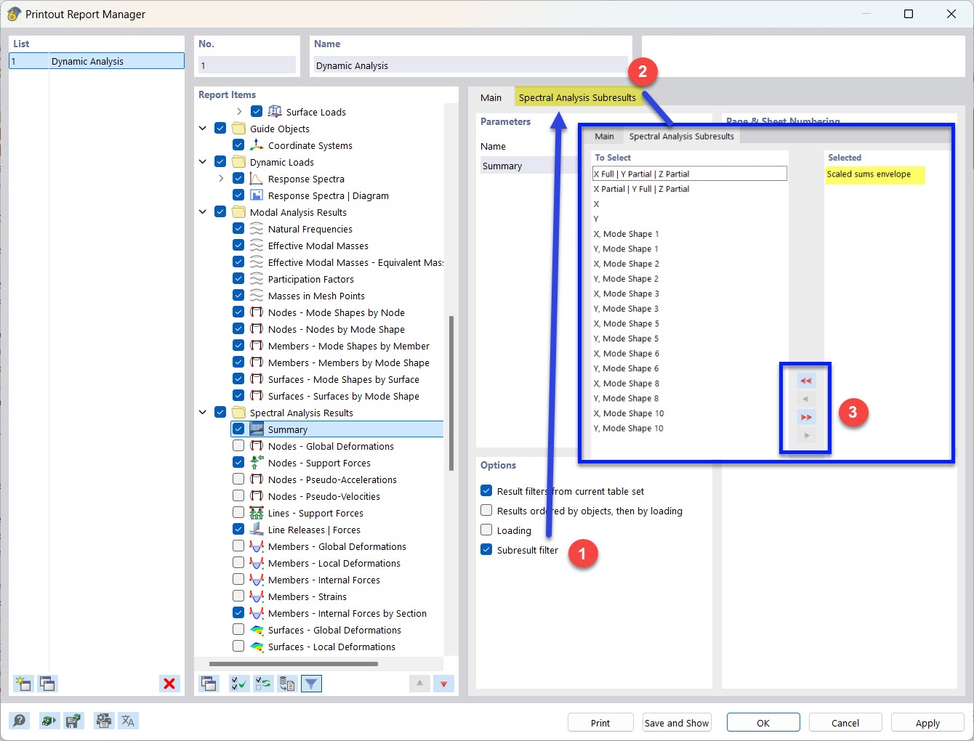Enable the Loading option
This screenshot has width=974, height=741.
click(486, 530)
